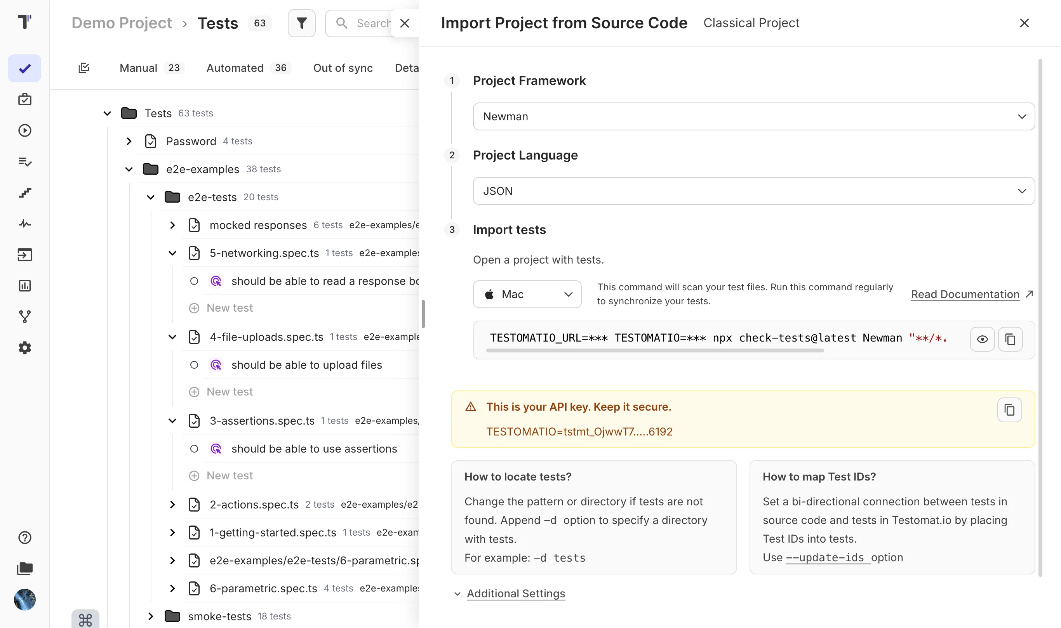Open the Pulse activity sidebar icon

[x=24, y=224]
